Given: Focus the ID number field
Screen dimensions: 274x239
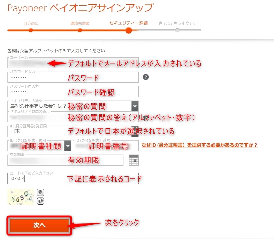Looking at the screenshot, I should tap(106, 146).
